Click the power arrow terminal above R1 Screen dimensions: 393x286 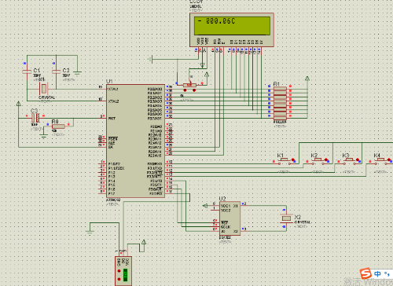point(307,79)
